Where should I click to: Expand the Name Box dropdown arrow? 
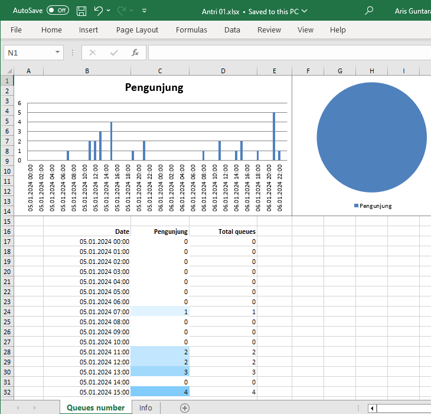click(57, 52)
